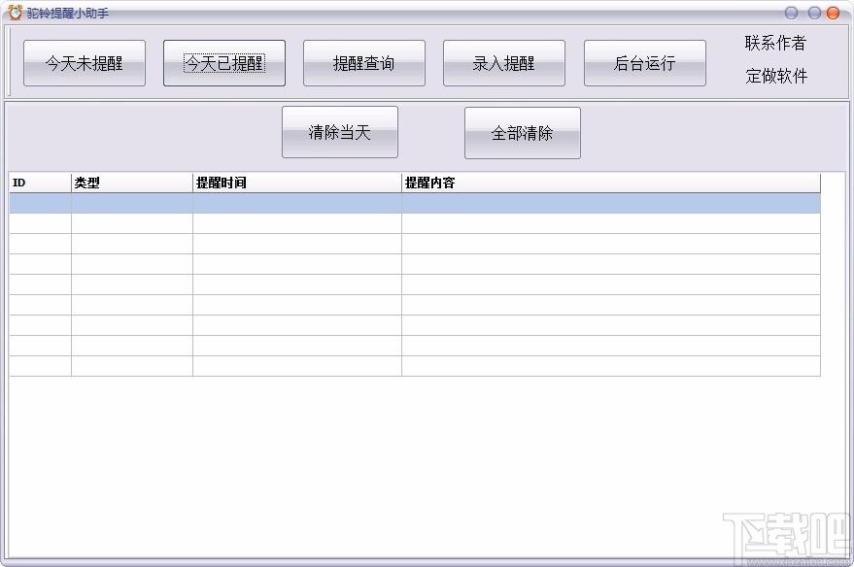The image size is (854, 567).
Task: Open the 定做软件 link
Action: coord(775,76)
